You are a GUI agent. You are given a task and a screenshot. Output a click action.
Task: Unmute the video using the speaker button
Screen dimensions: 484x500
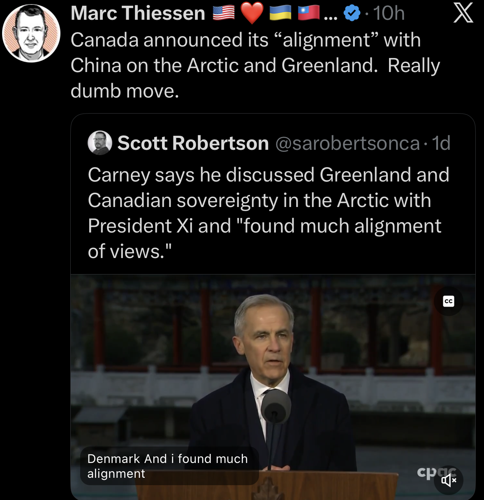click(x=449, y=480)
